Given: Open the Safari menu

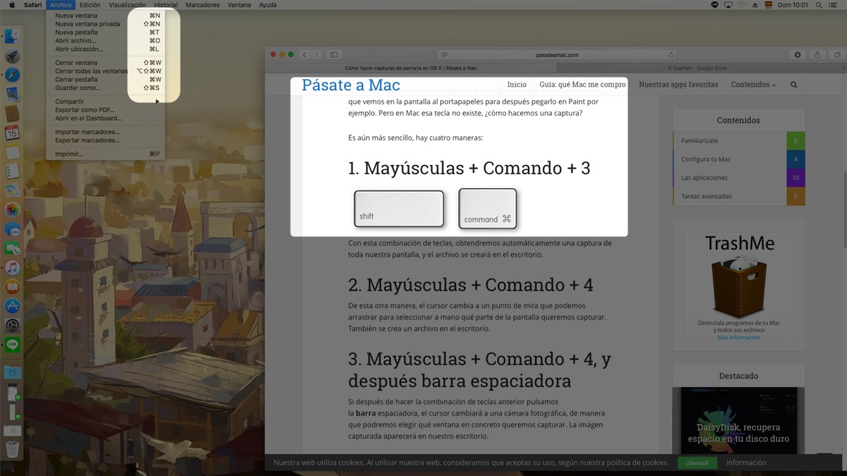Looking at the screenshot, I should pos(32,5).
